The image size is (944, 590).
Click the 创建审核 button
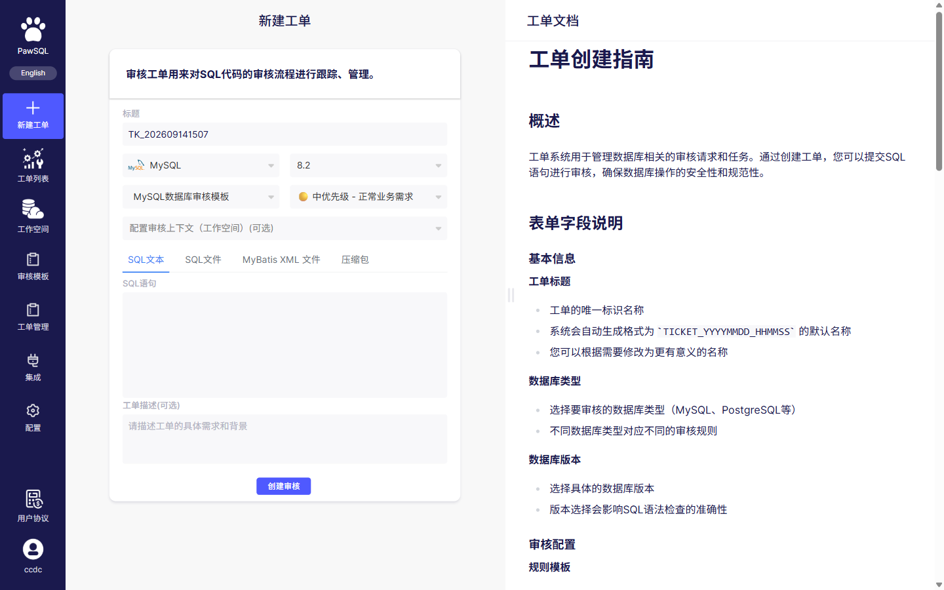[x=284, y=486]
